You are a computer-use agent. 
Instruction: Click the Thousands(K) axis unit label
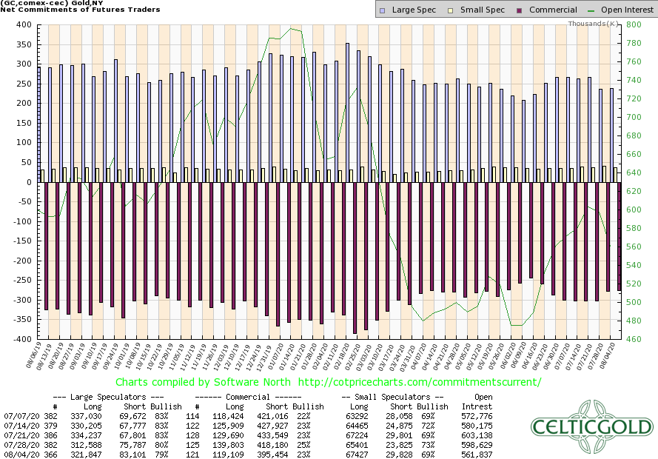(x=593, y=24)
